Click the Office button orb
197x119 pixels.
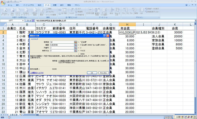[x=3, y=3]
